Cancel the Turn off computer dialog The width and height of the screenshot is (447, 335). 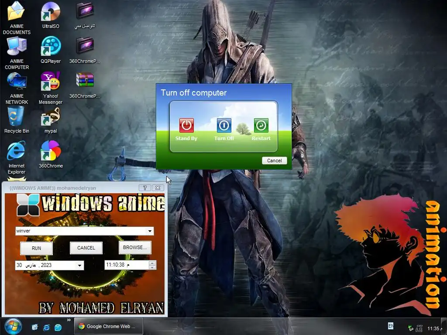pyautogui.click(x=274, y=161)
